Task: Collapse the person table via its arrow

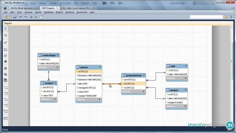Action: (x=100, y=67)
